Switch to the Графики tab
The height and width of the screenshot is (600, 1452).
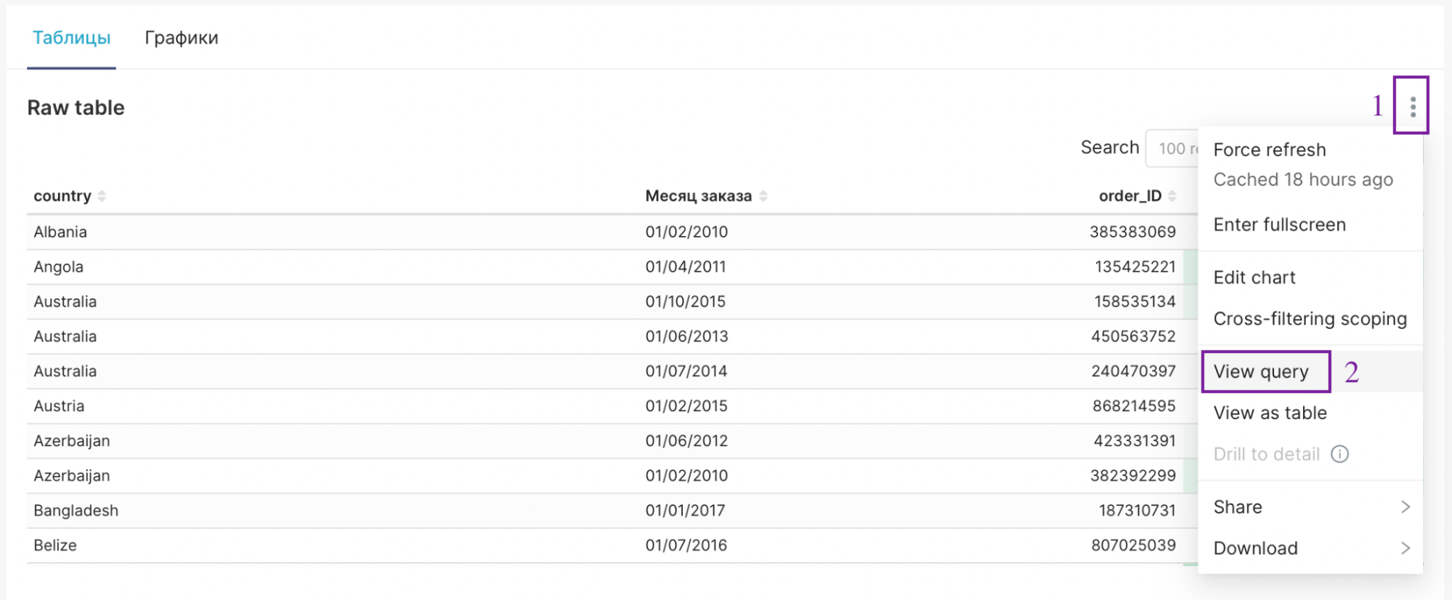tap(182, 38)
